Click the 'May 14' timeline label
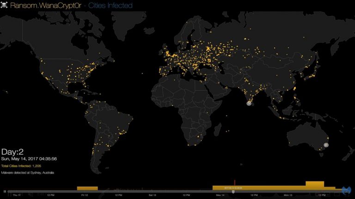355x199 pixels. point(220,195)
